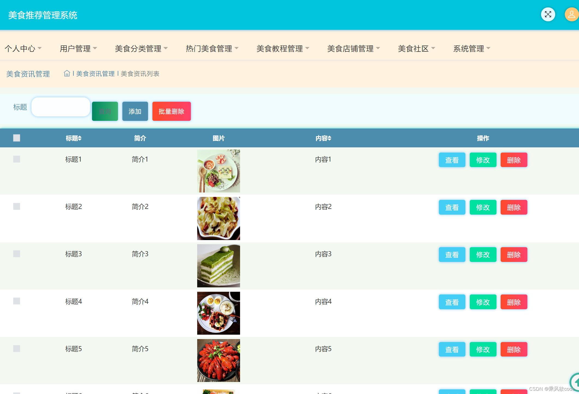Sort by 标题 column arrows
Screen dimensions: 579x394
click(80, 138)
